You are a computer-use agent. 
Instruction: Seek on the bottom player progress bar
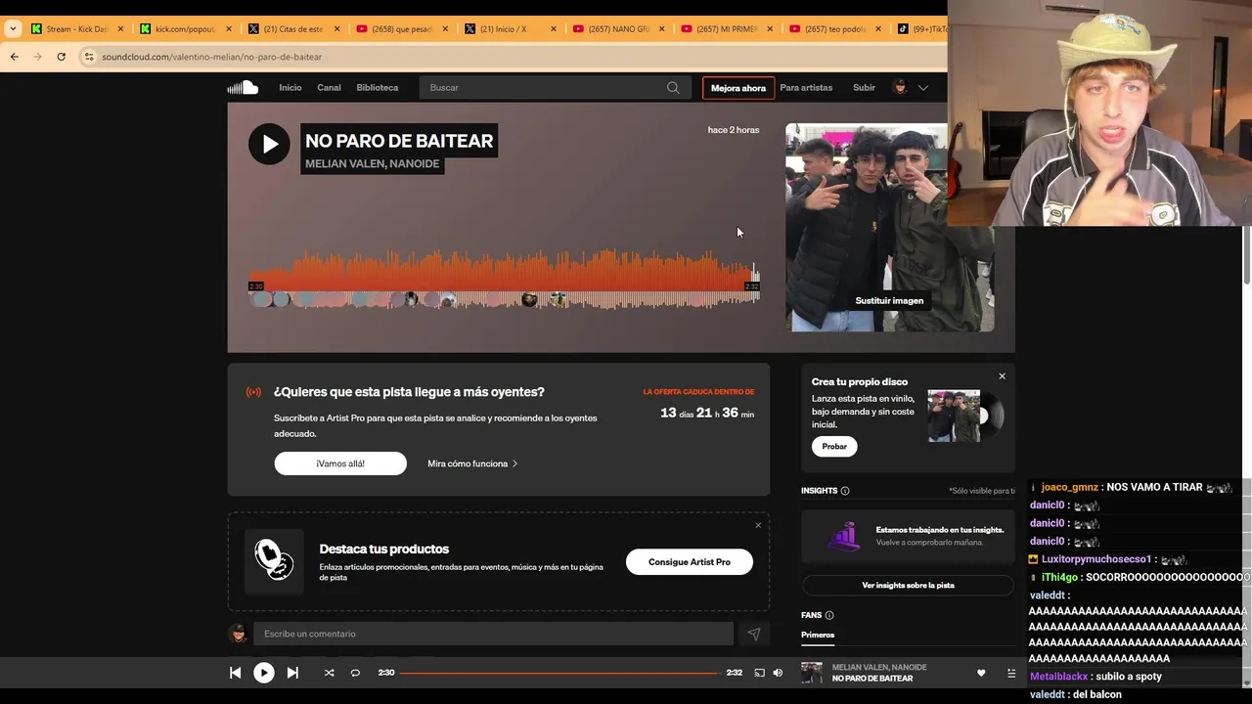click(560, 673)
